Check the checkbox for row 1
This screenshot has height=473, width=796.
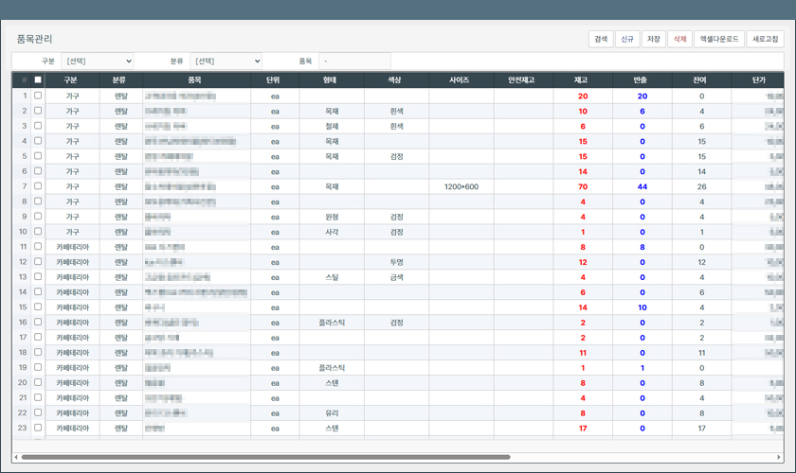pyautogui.click(x=38, y=96)
